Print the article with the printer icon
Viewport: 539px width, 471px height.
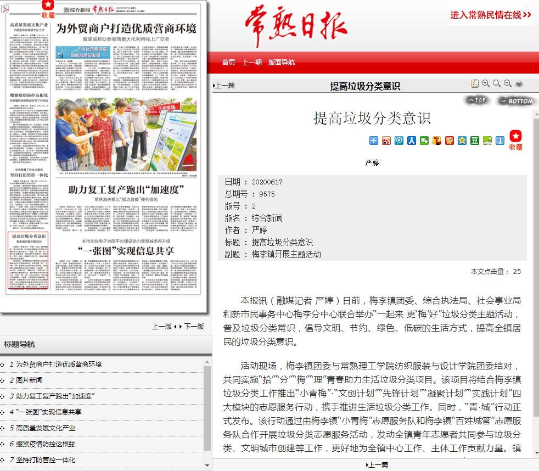[519, 83]
